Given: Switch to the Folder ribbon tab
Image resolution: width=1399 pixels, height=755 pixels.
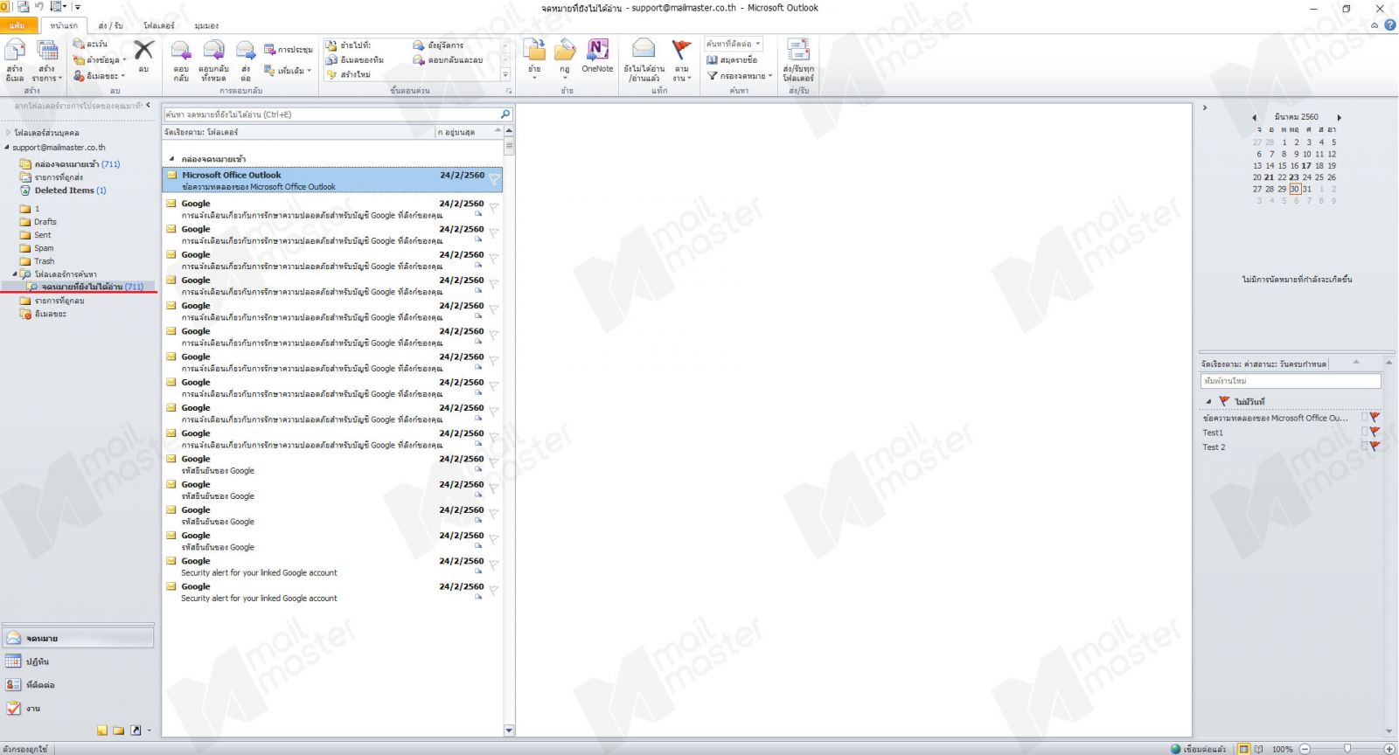Looking at the screenshot, I should [159, 25].
